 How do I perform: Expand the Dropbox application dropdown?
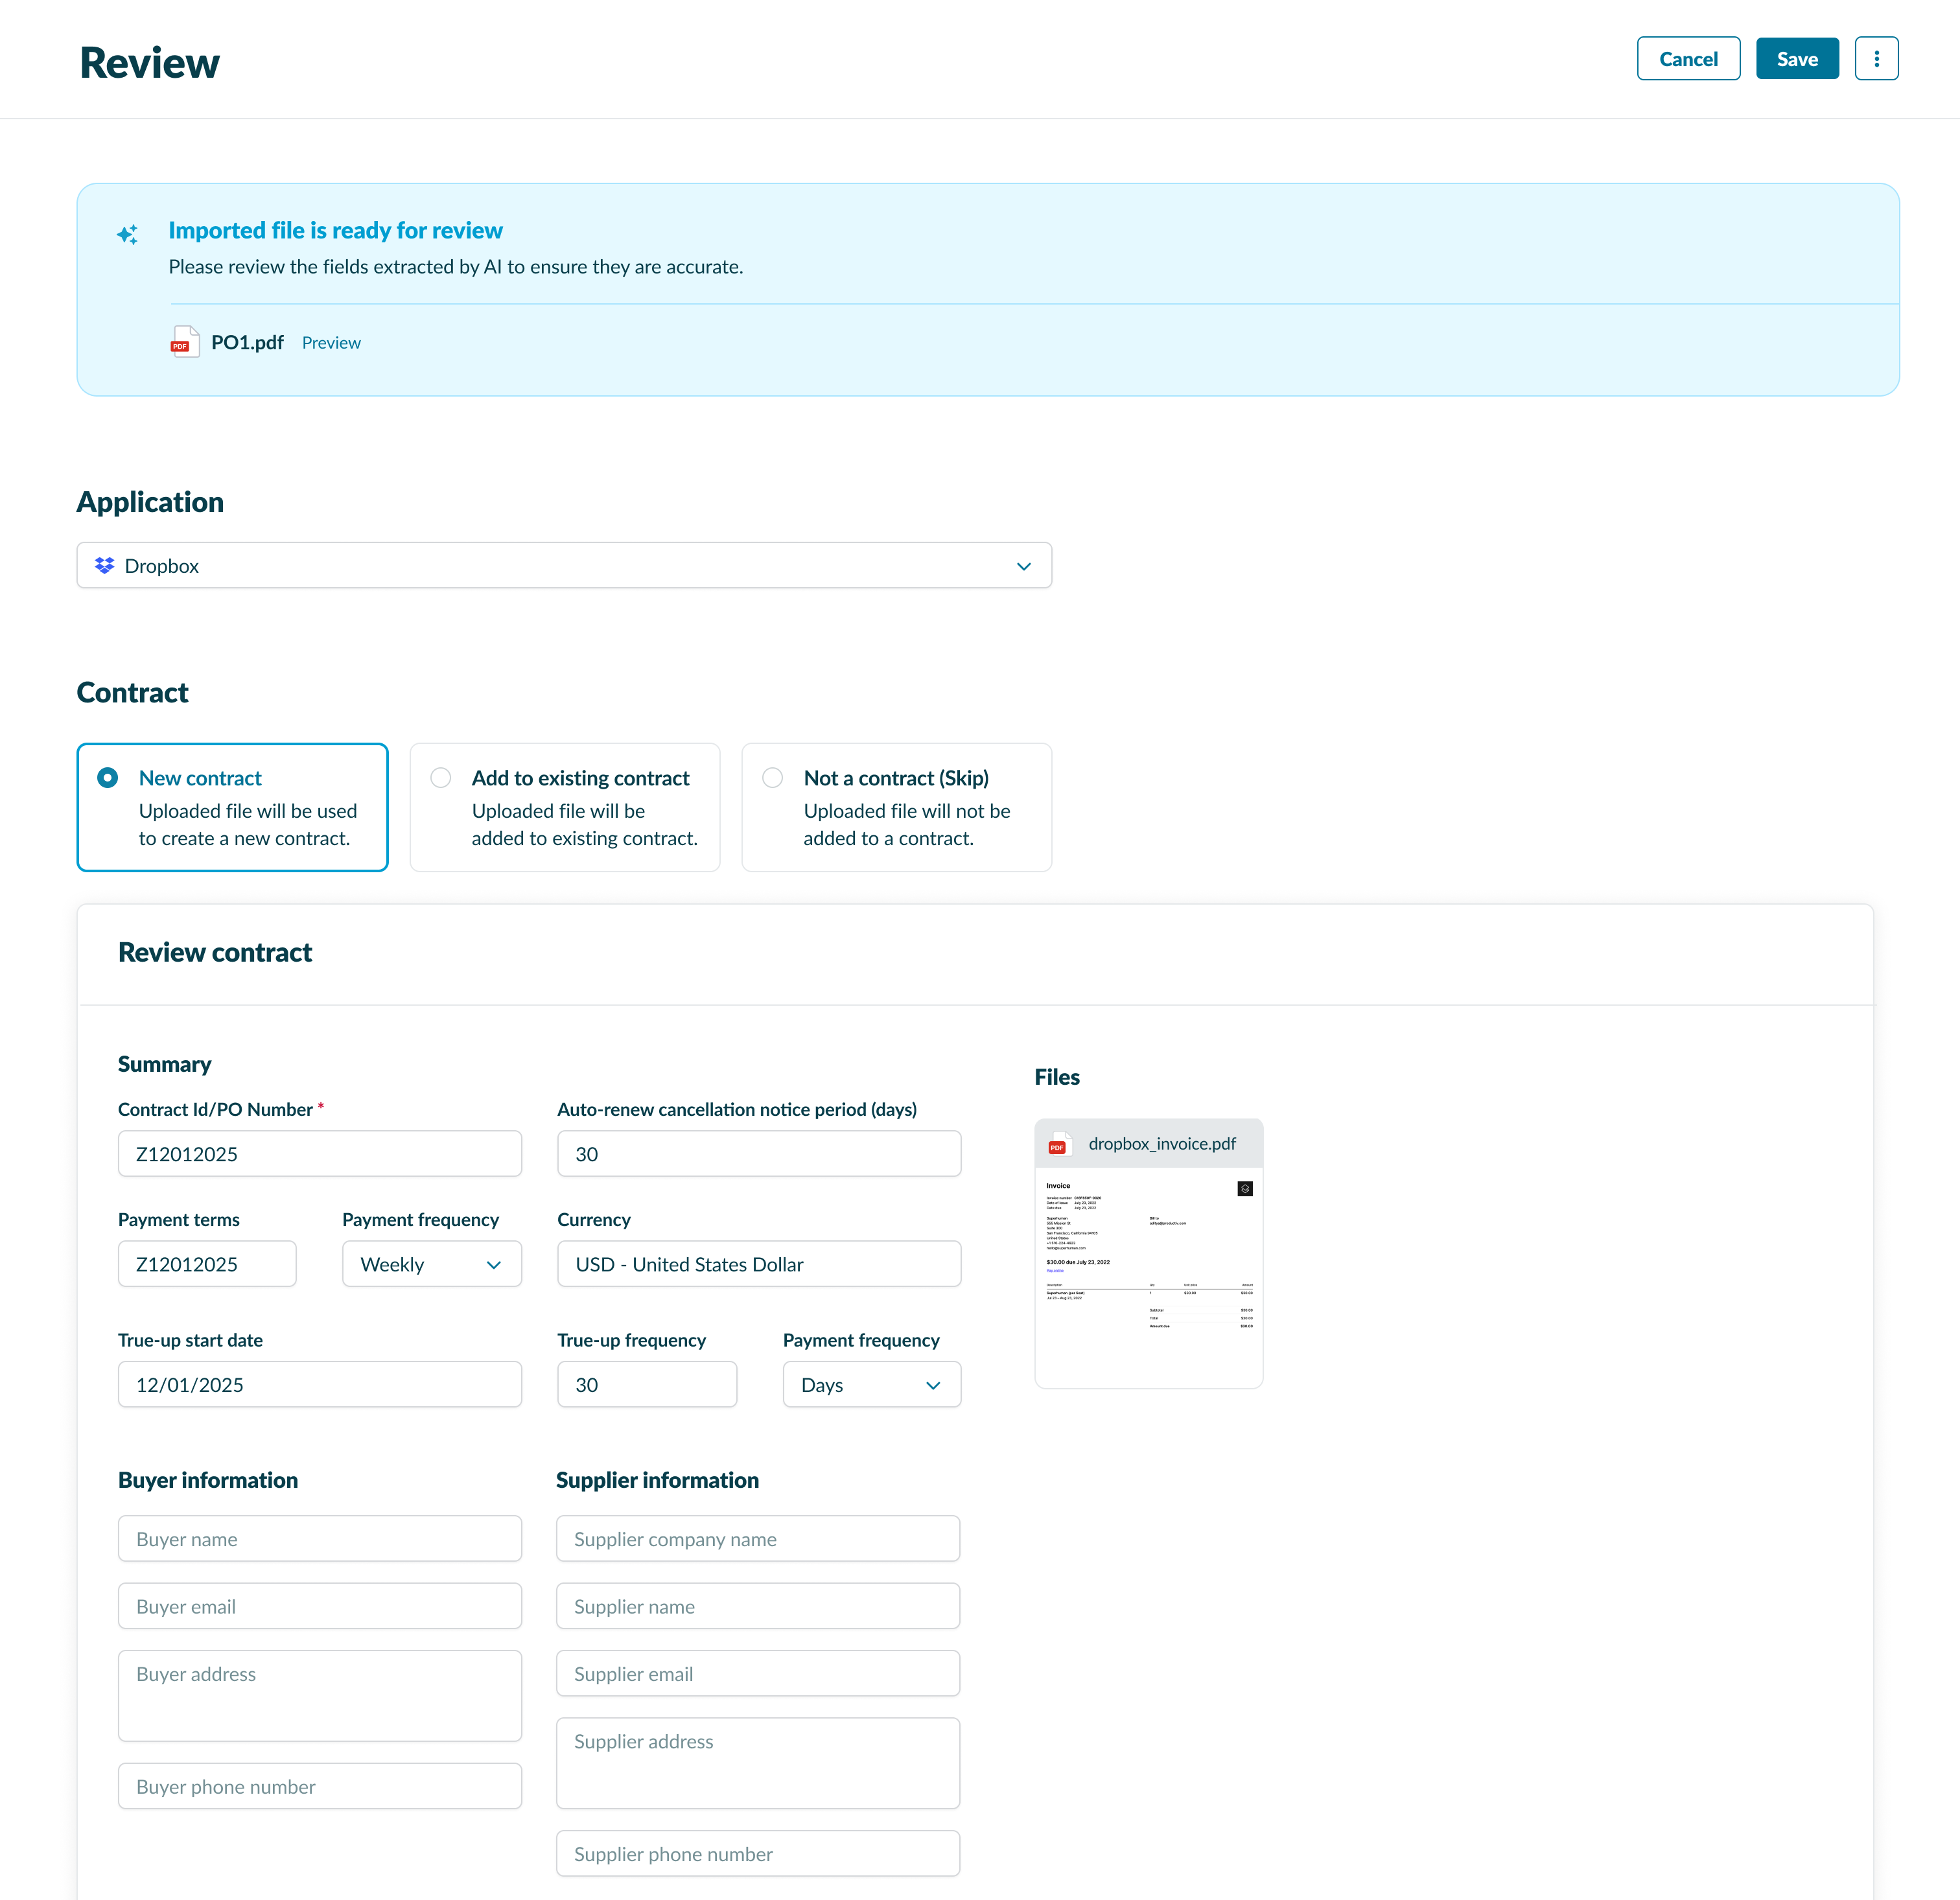click(1023, 566)
